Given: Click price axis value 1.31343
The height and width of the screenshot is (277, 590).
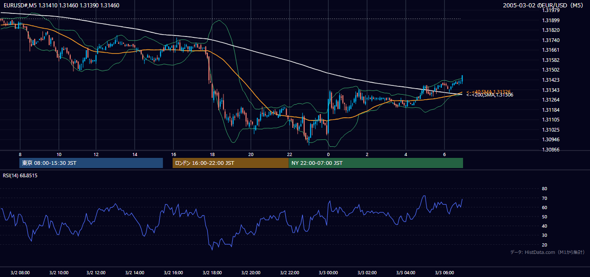Looking at the screenshot, I should pos(551,90).
